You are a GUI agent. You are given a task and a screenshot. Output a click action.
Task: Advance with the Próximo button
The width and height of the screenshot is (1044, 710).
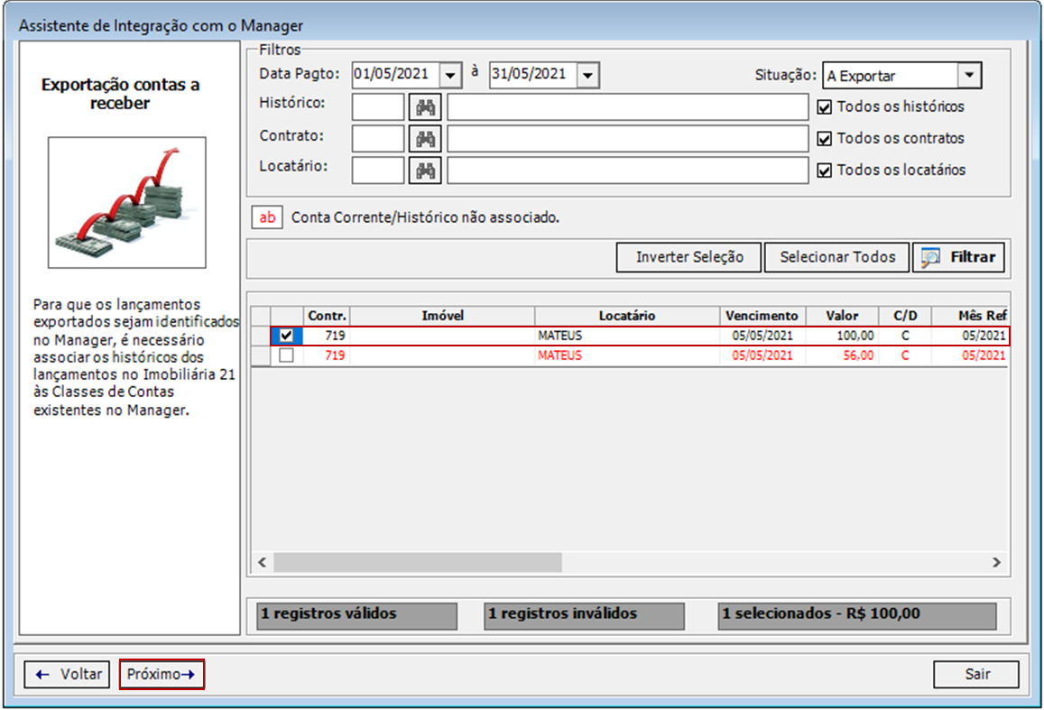(x=162, y=674)
